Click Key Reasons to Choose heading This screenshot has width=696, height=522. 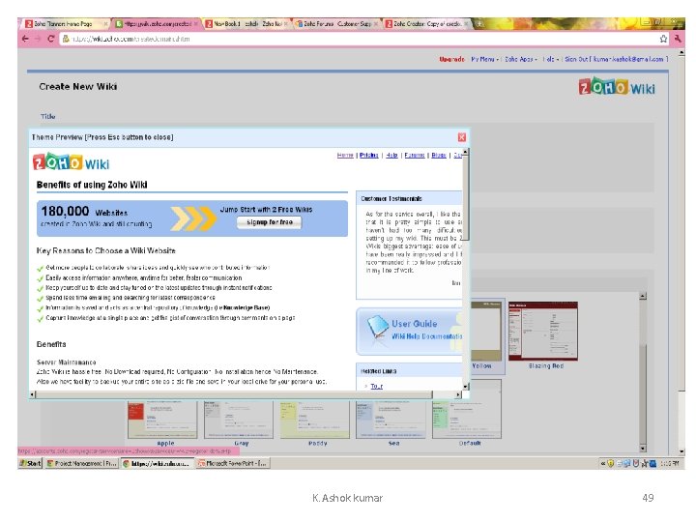(105, 250)
